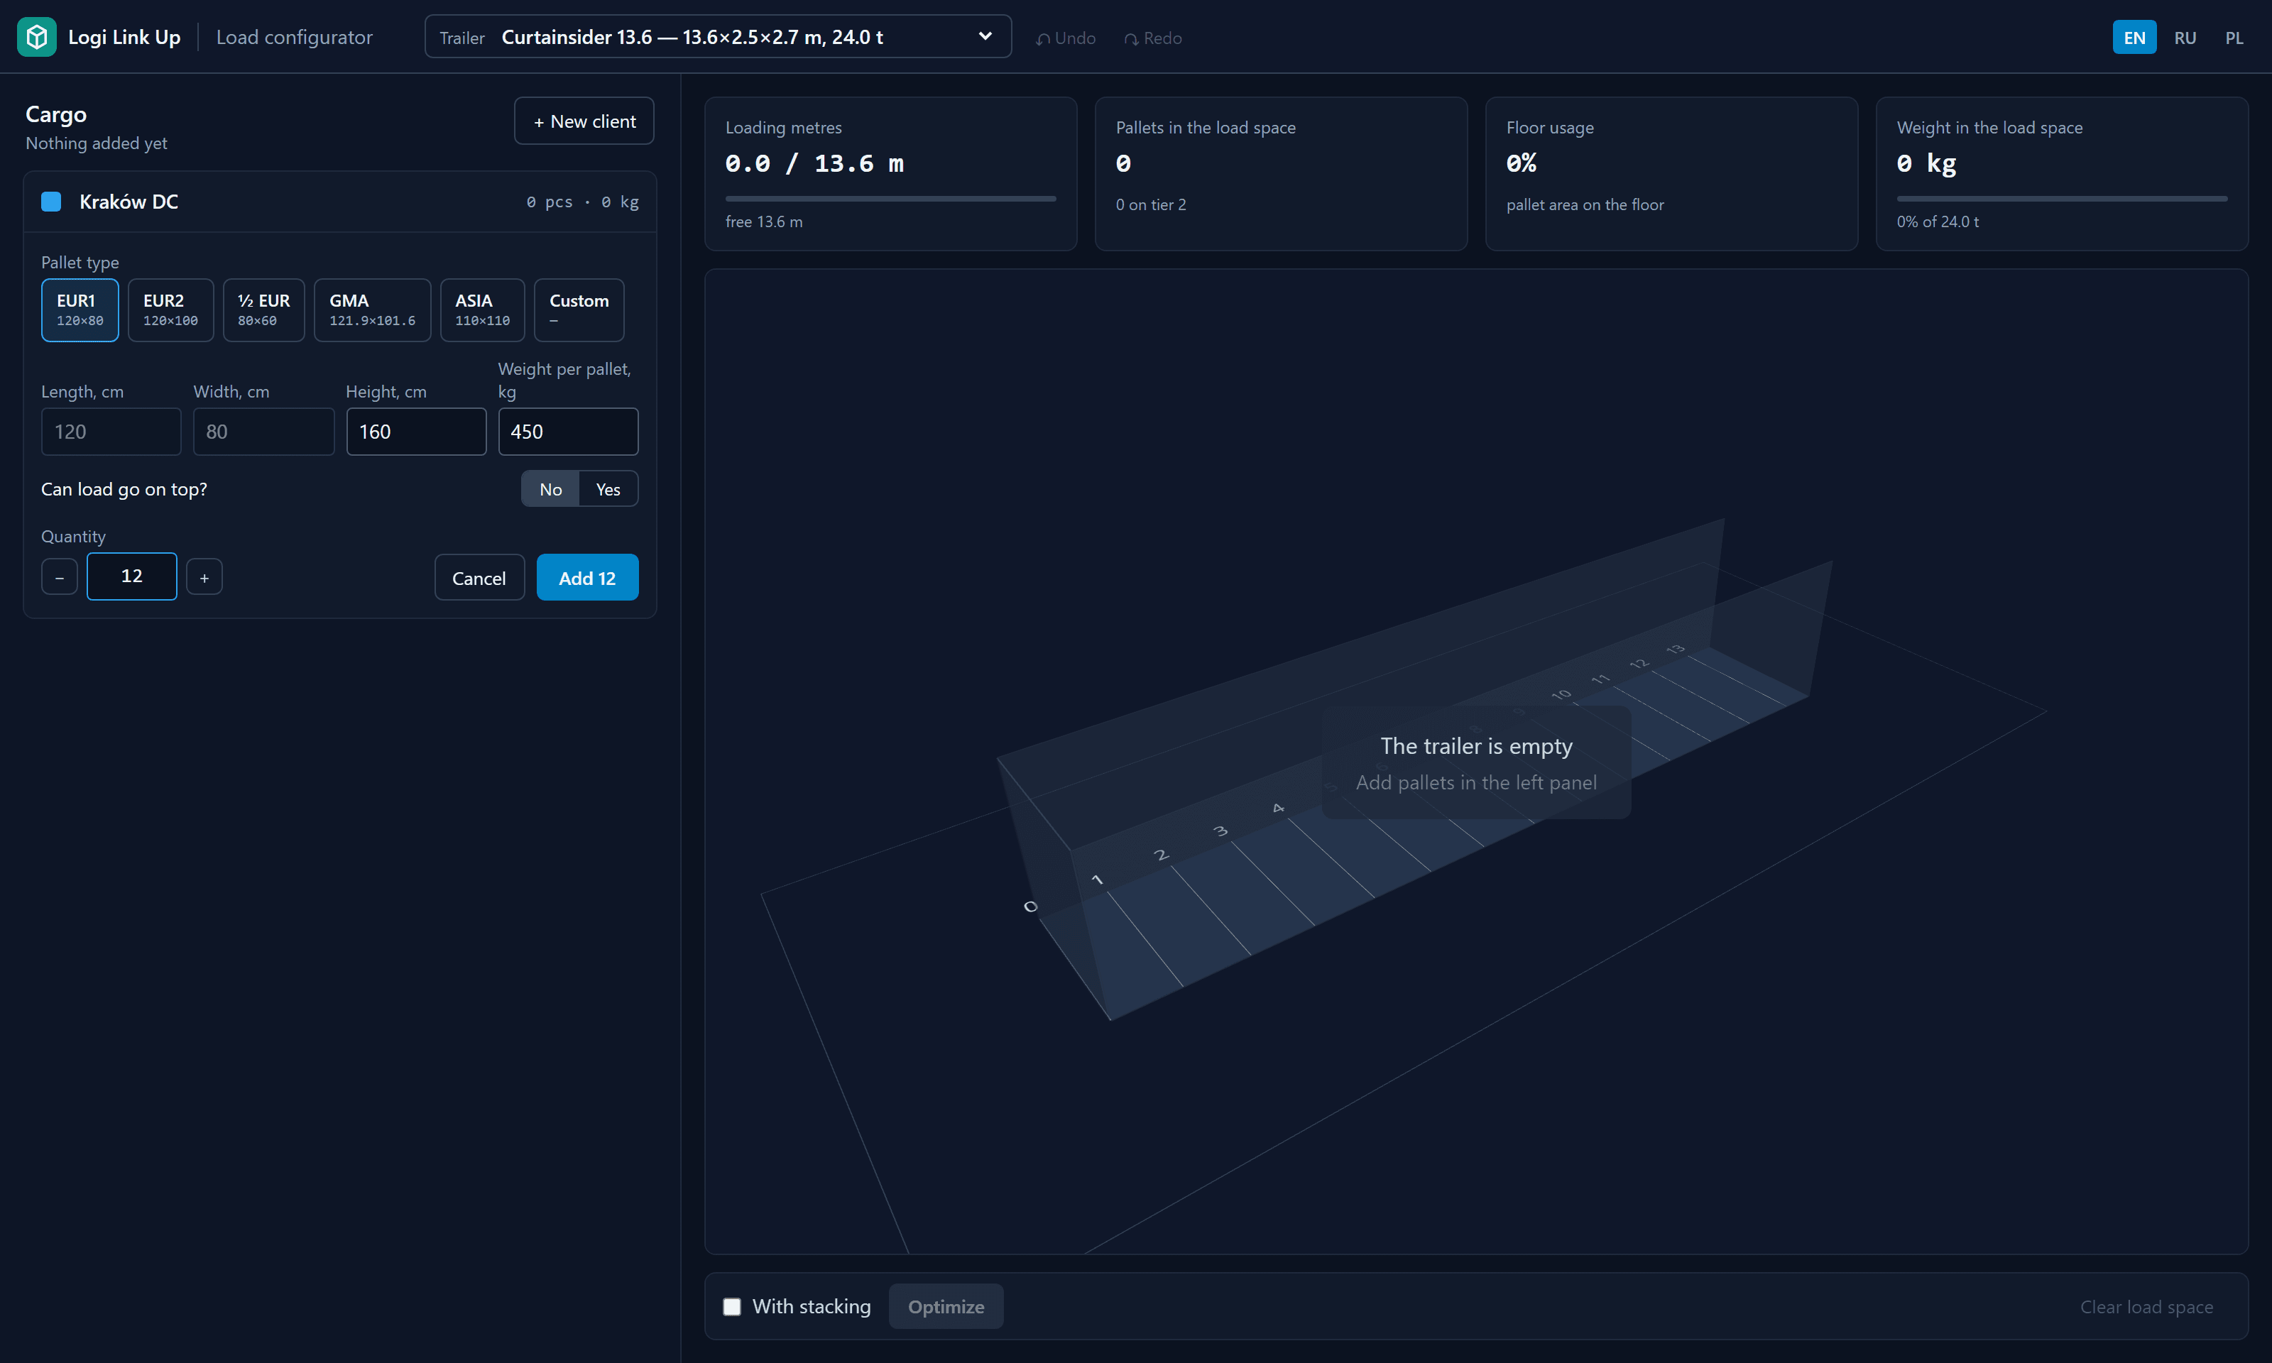Click the Length, cm field

(x=111, y=432)
